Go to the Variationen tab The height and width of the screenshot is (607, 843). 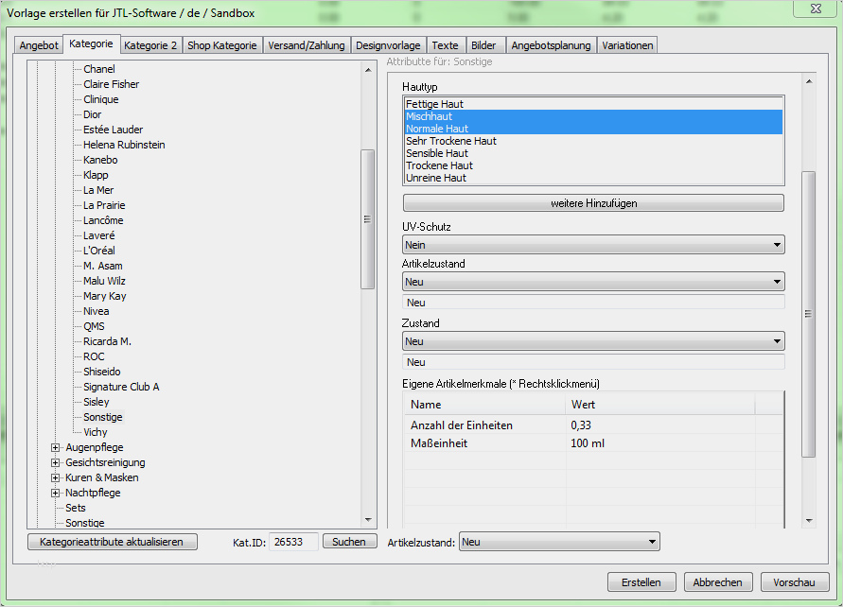(626, 45)
